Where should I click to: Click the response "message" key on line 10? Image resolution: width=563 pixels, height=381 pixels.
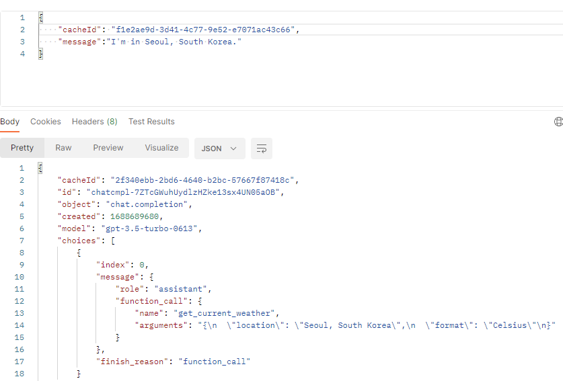[118, 277]
